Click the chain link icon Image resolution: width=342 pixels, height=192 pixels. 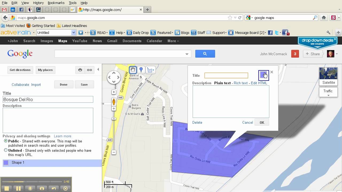pos(90,70)
